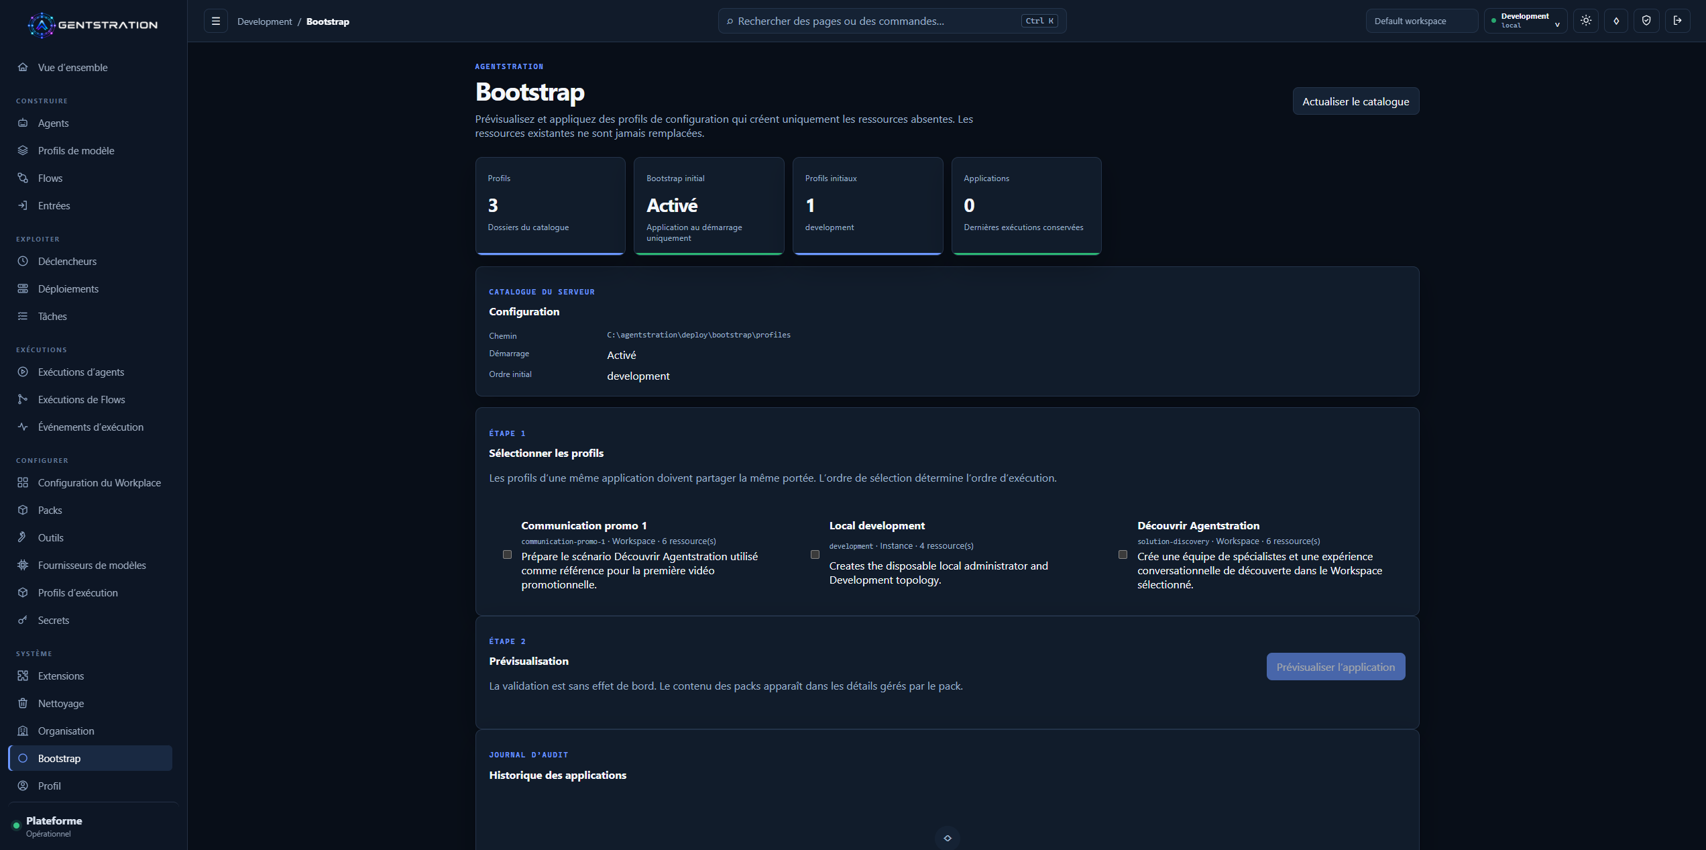Screen dimensions: 1706x850
Task: Click the Flows sidebar icon
Action: [23, 178]
